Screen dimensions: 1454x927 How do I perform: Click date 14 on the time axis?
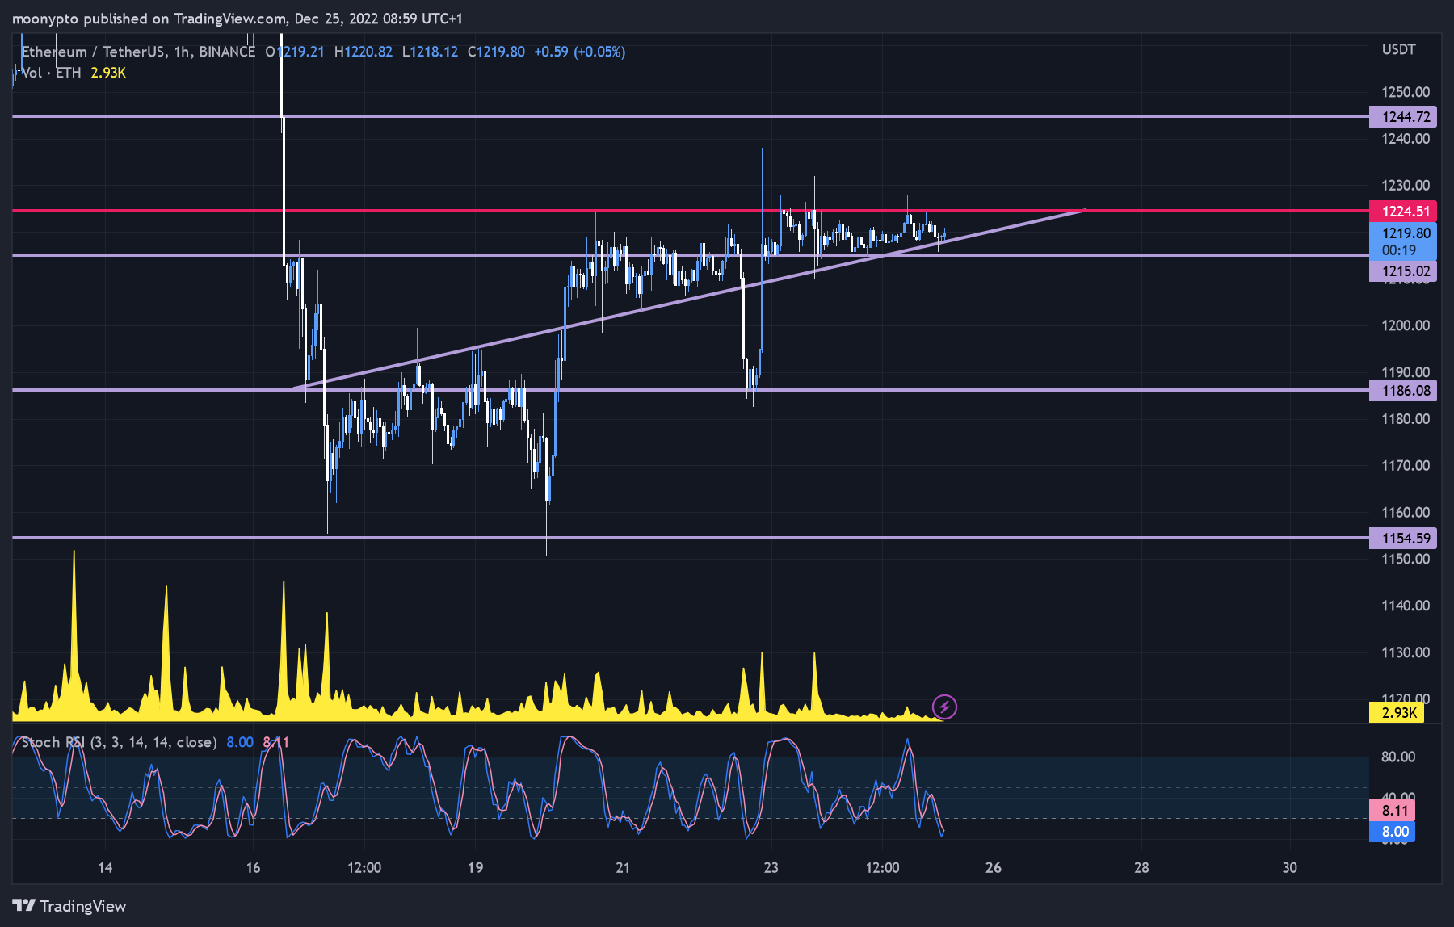tap(105, 868)
